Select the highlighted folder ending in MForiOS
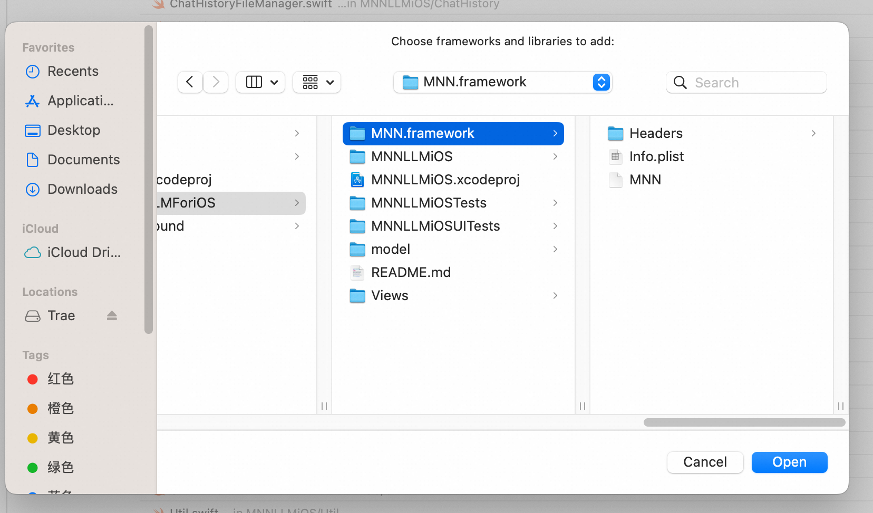 (231, 203)
